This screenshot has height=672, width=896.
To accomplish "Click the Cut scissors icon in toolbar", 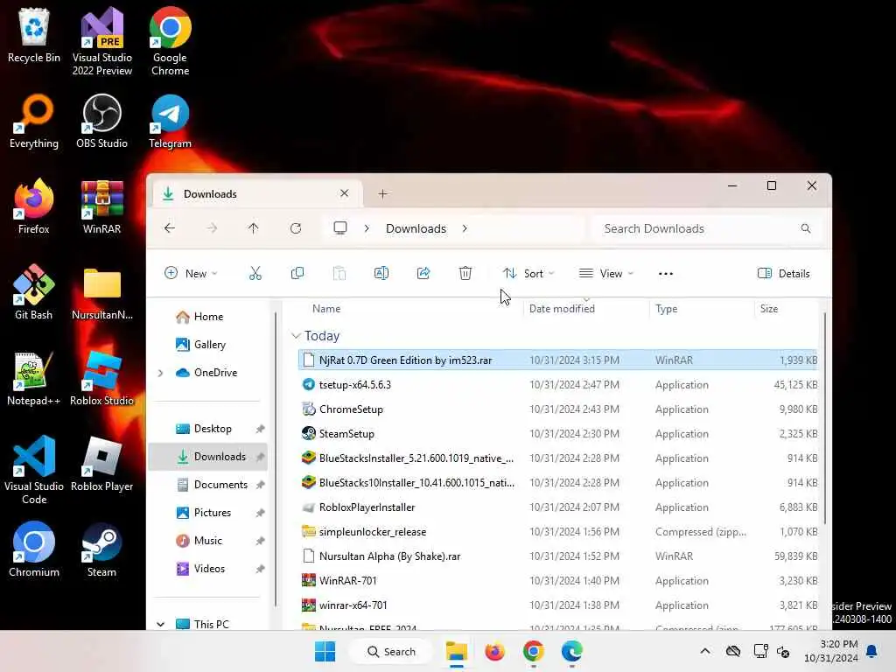I will click(x=255, y=273).
